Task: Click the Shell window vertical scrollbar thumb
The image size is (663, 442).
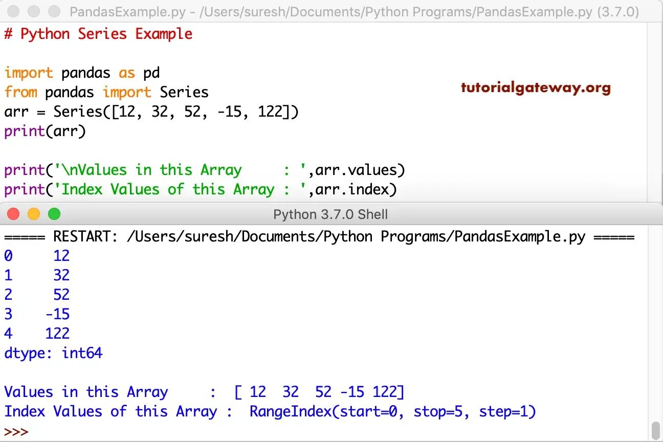Action: point(656,430)
